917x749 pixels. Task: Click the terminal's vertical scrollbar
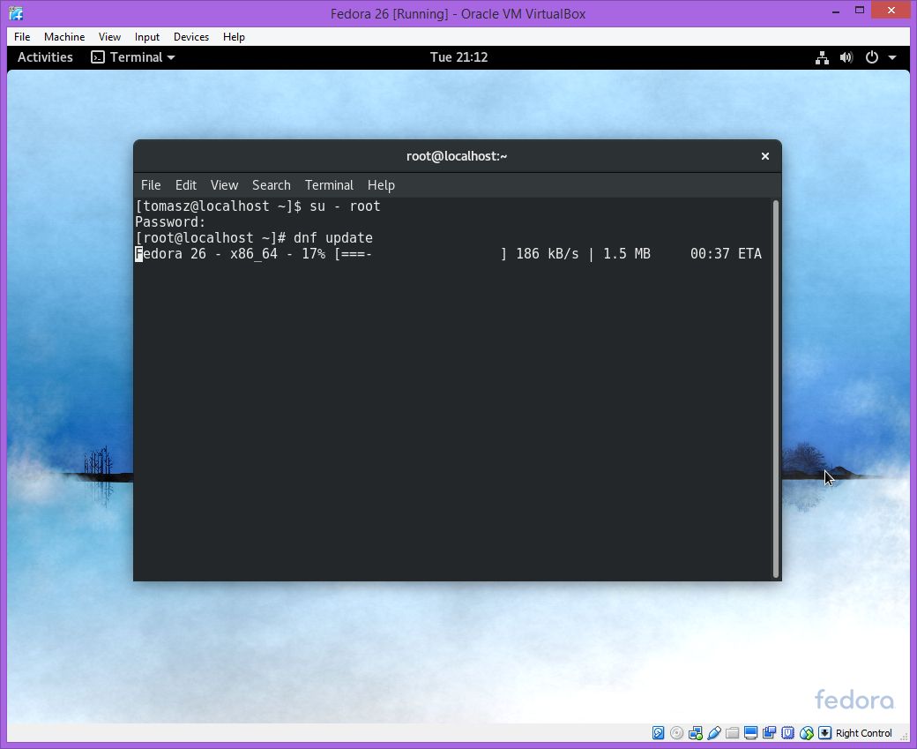pos(775,388)
